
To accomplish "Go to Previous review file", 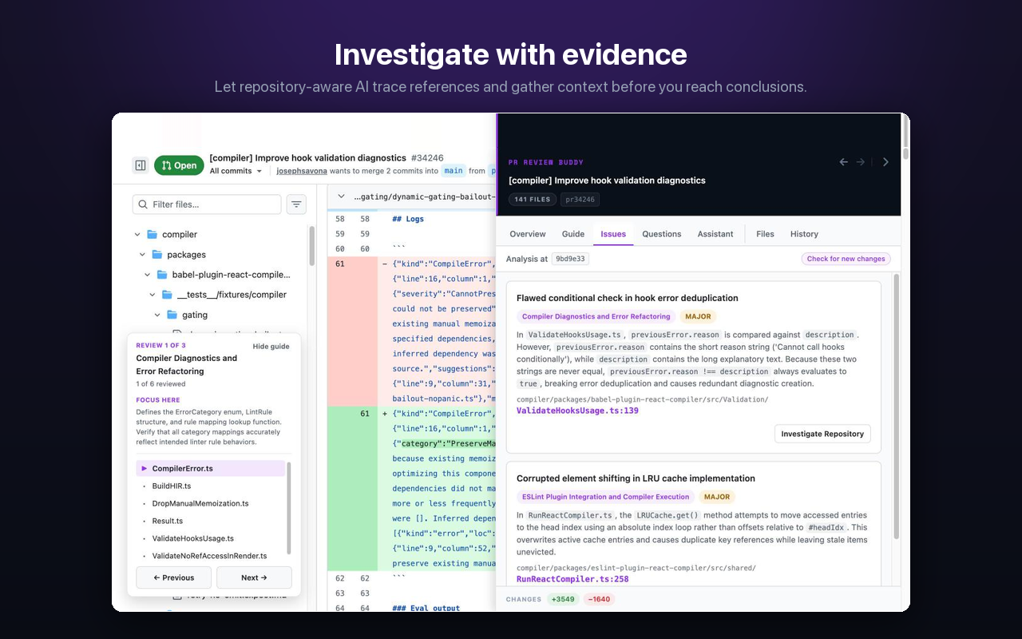I will [x=174, y=577].
